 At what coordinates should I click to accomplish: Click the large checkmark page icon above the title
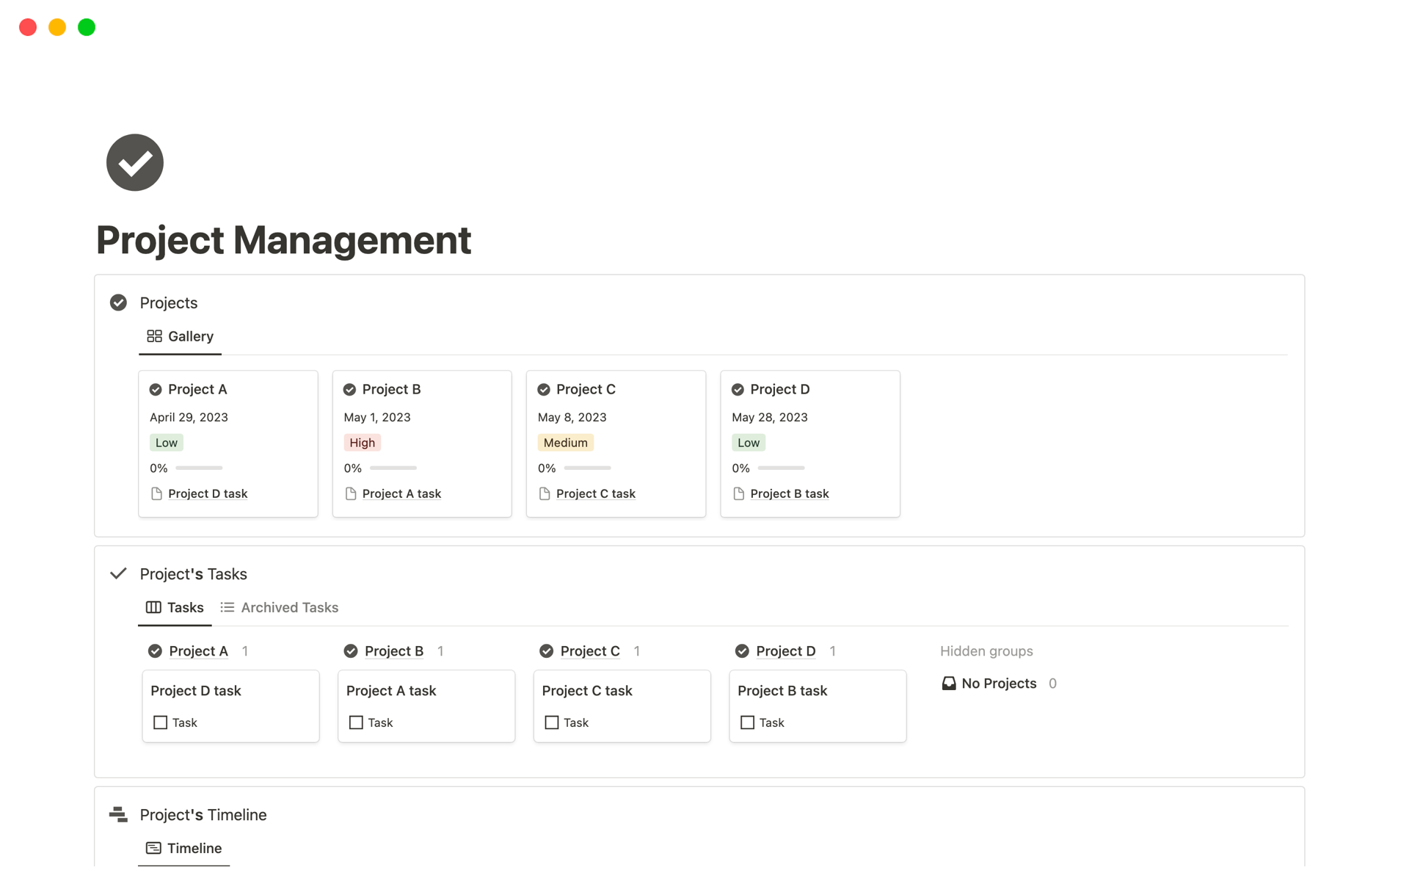click(134, 162)
